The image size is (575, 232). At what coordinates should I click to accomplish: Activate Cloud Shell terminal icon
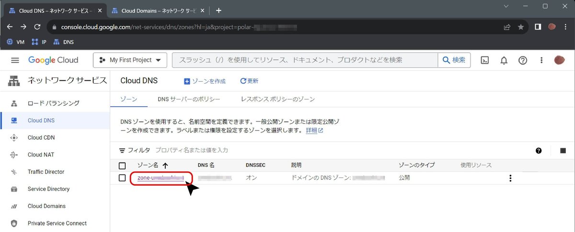pyautogui.click(x=485, y=60)
